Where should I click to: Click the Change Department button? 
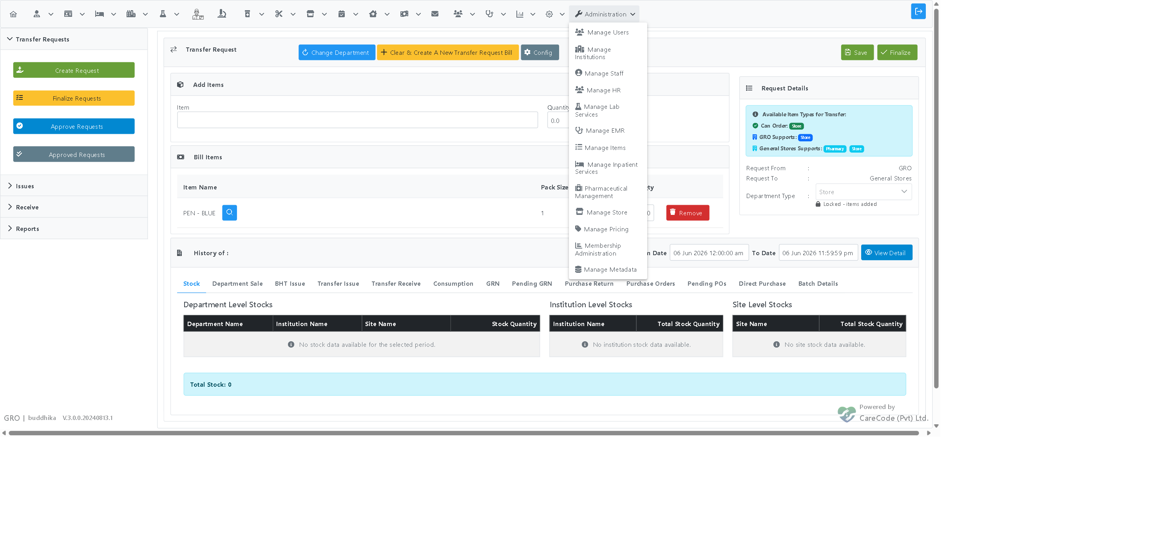[337, 52]
